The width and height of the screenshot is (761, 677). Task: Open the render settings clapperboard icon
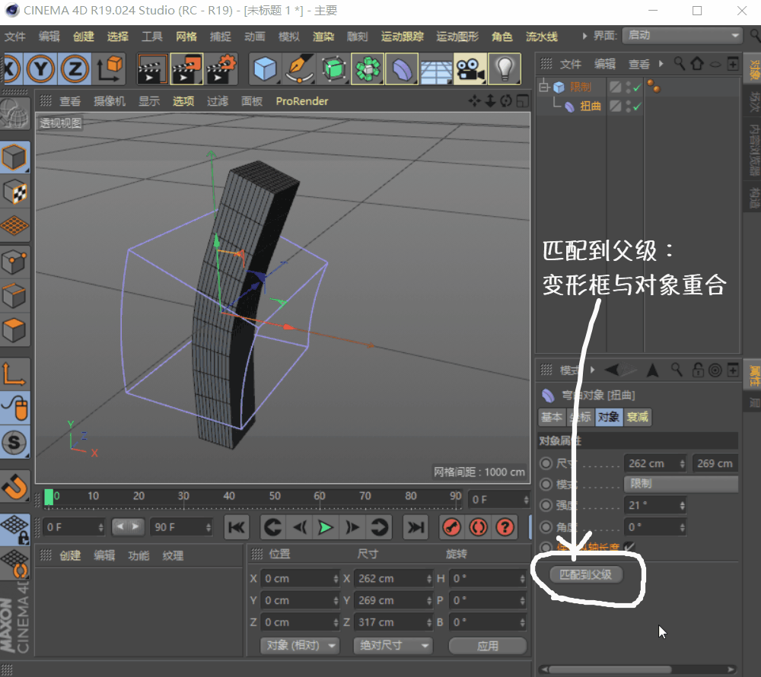222,69
